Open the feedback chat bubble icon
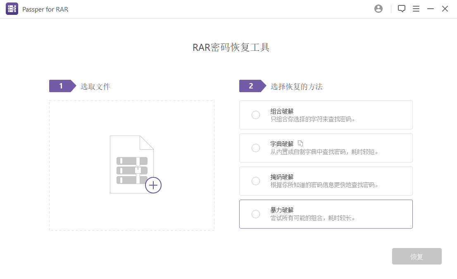 pos(402,9)
